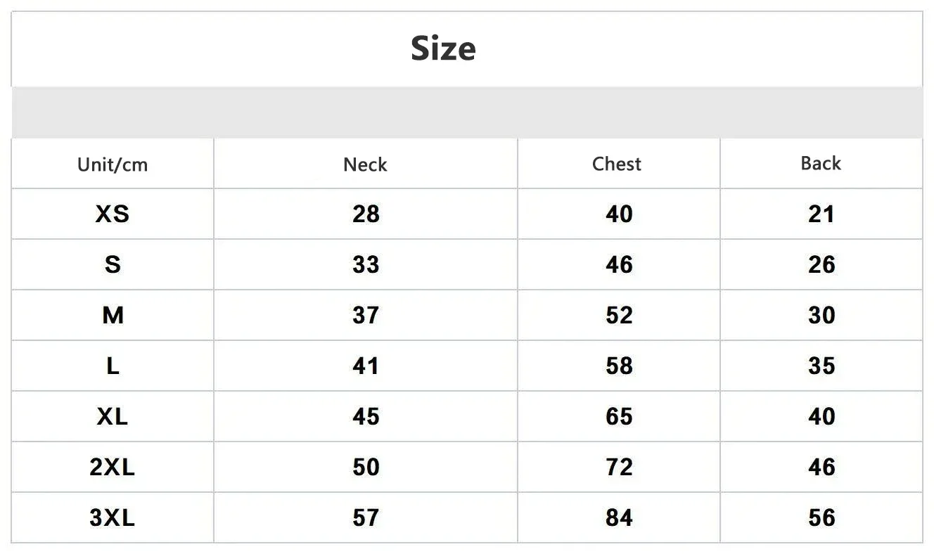Click XL chest value 65
934x554 pixels.
point(619,416)
